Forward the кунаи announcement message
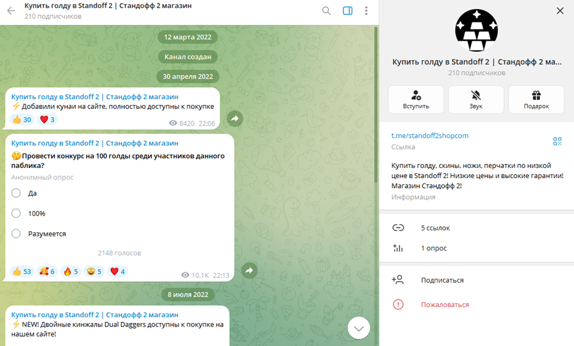Screen dimensions: 574x346 pyautogui.click(x=235, y=118)
